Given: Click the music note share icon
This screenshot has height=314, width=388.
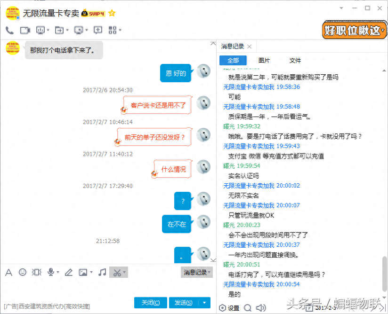Looking at the screenshot, I should (102, 272).
